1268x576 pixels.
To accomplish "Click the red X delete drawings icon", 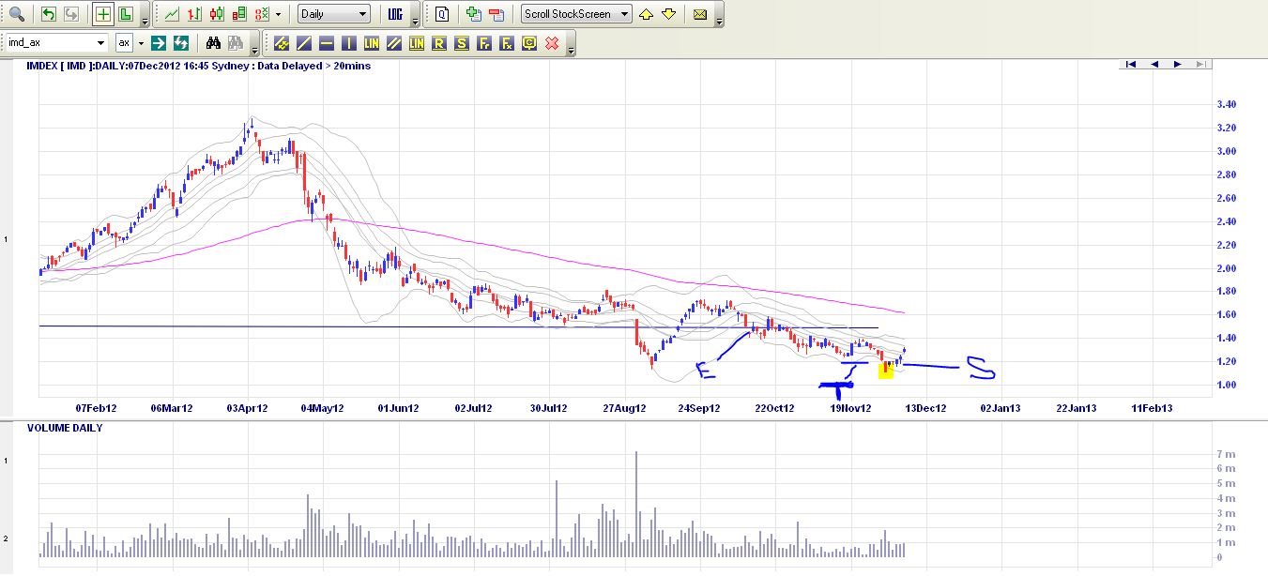I will [x=552, y=42].
